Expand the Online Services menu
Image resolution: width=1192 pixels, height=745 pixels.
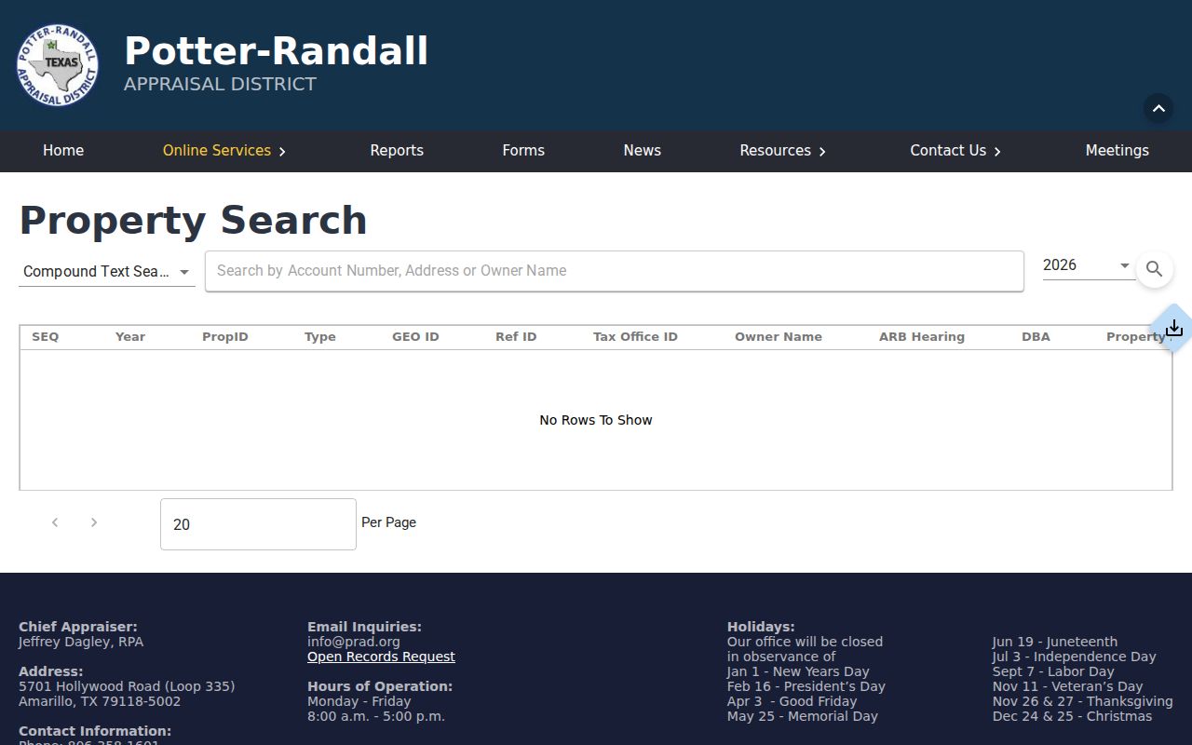[224, 151]
